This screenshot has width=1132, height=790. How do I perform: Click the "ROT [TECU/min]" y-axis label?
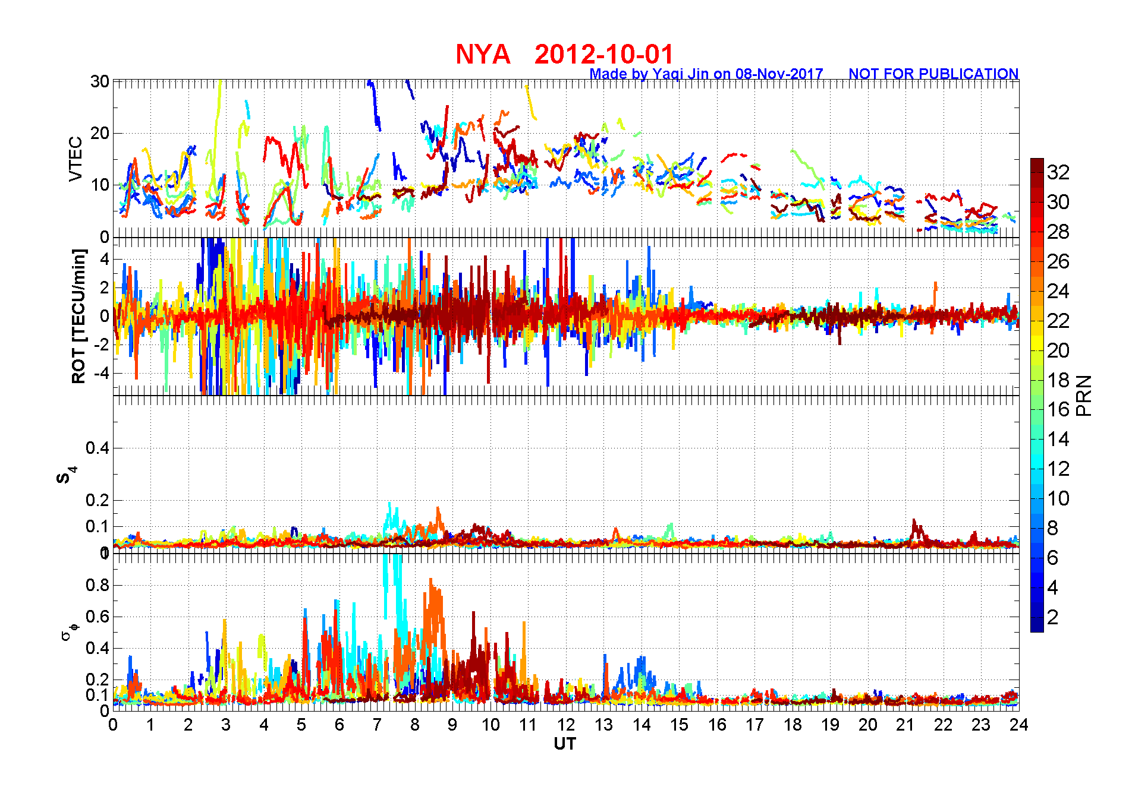(78, 316)
